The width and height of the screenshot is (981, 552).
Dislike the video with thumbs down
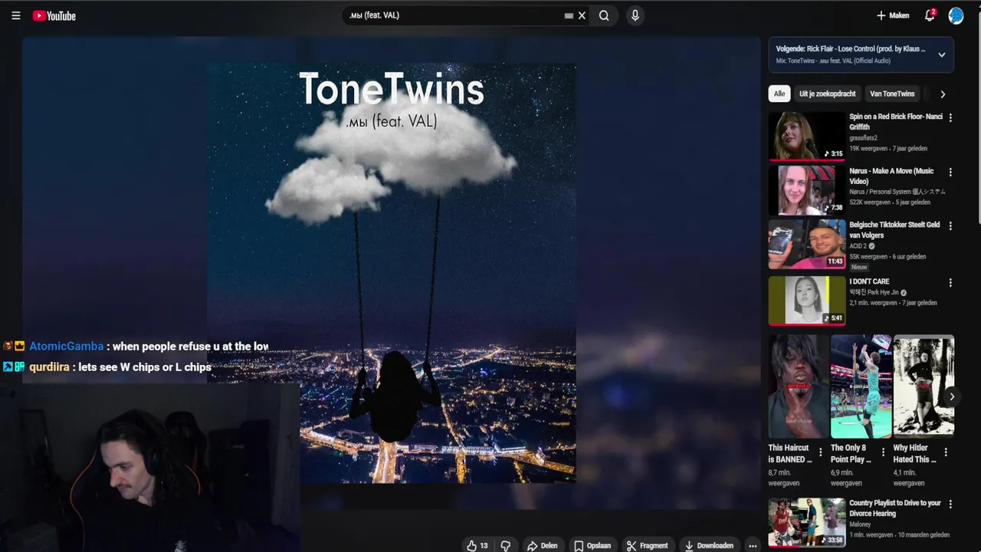tap(506, 546)
